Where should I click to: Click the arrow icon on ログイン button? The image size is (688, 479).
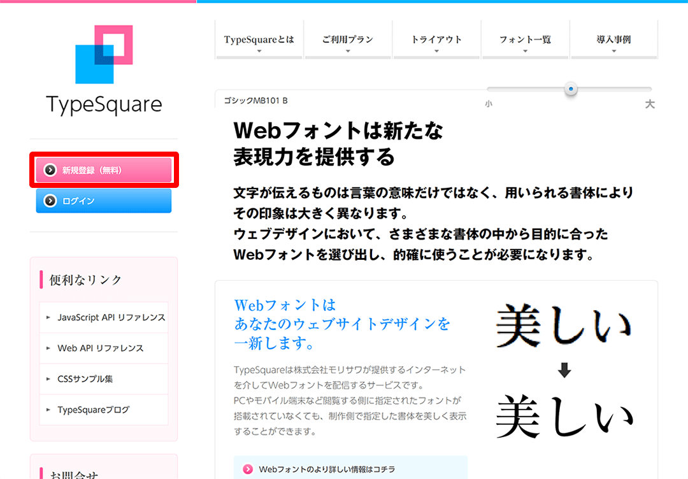click(x=50, y=201)
